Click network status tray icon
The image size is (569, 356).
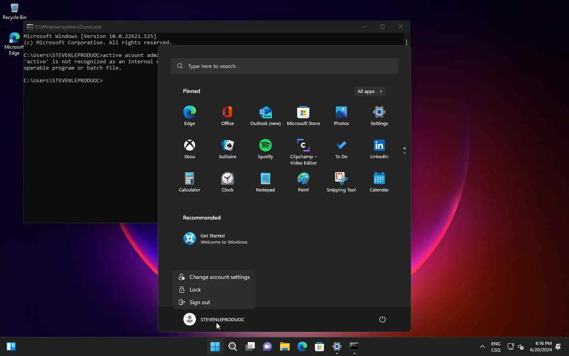[x=511, y=347]
